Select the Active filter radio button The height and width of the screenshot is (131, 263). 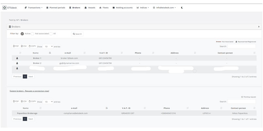pos(22,34)
